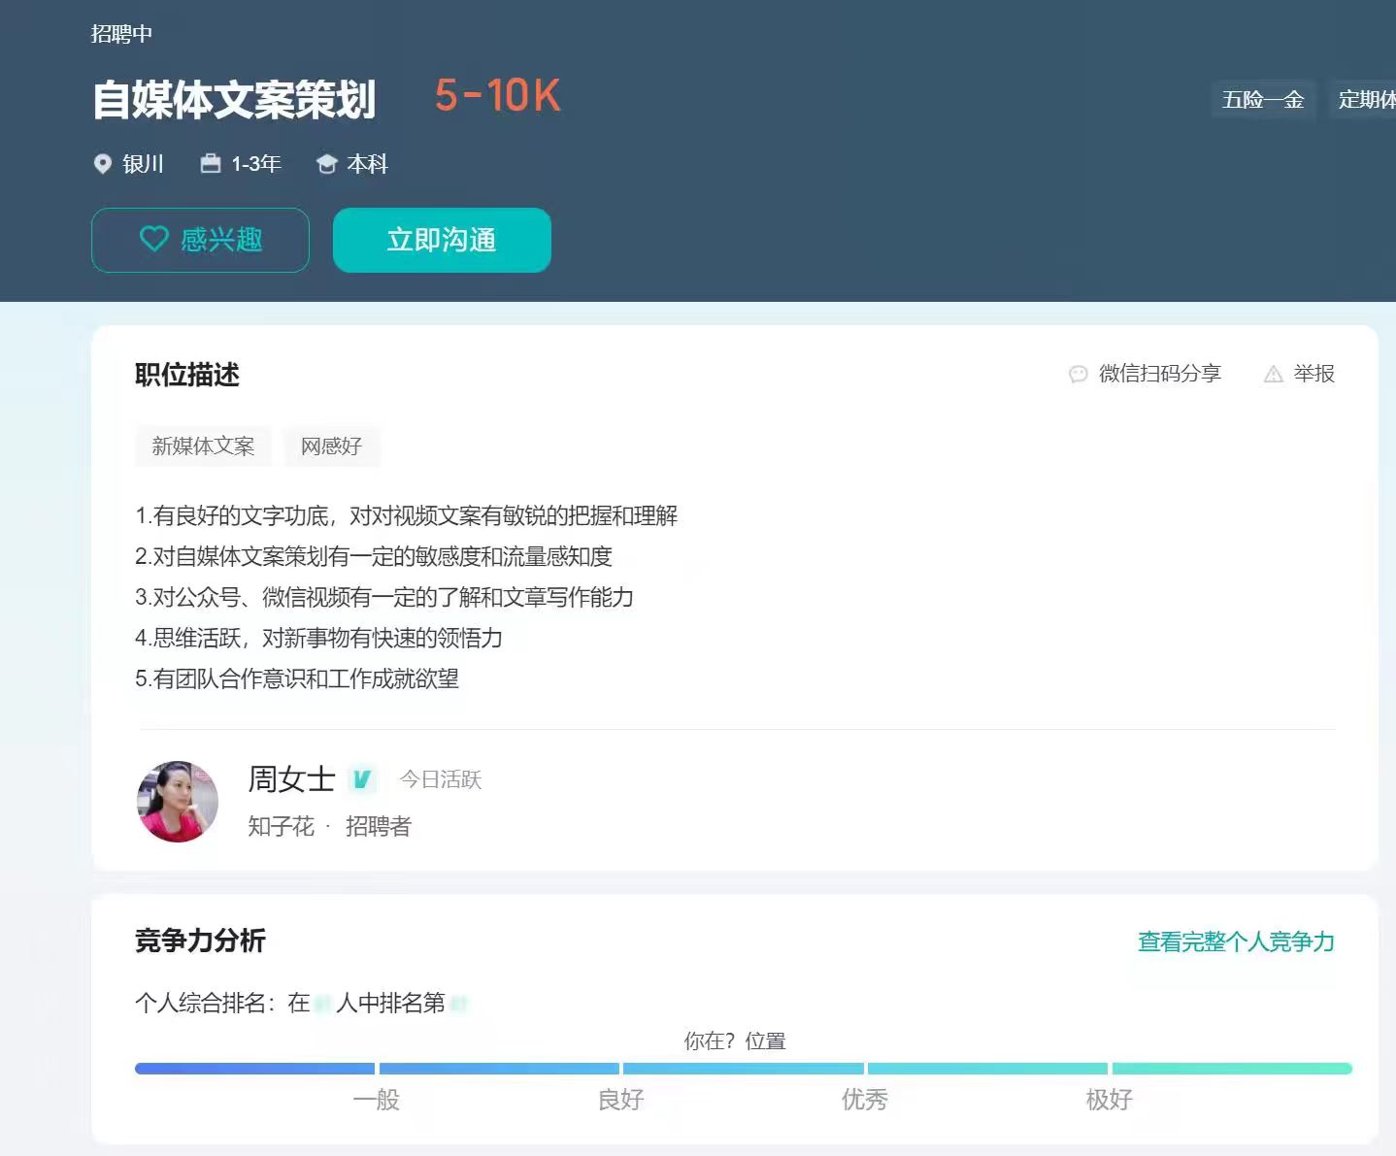This screenshot has width=1396, height=1156.
Task: Click the graduation cap icon beside 本科
Action: click(327, 164)
